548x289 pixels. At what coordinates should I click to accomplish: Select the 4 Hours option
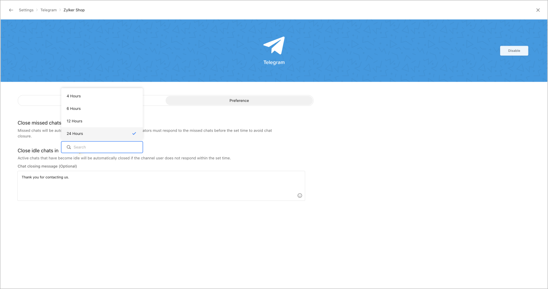point(102,96)
